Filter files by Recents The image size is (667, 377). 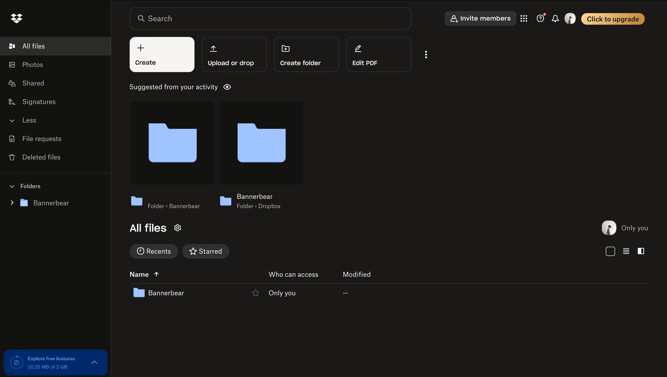[x=154, y=251]
